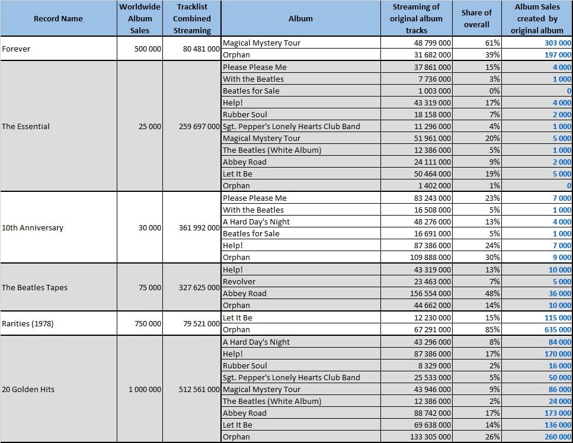
Task: Click 'The Essential' record name cell
Action: [59, 126]
